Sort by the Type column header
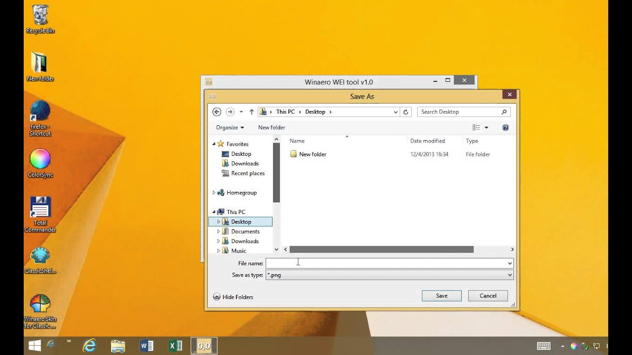632x355 pixels. tap(472, 141)
